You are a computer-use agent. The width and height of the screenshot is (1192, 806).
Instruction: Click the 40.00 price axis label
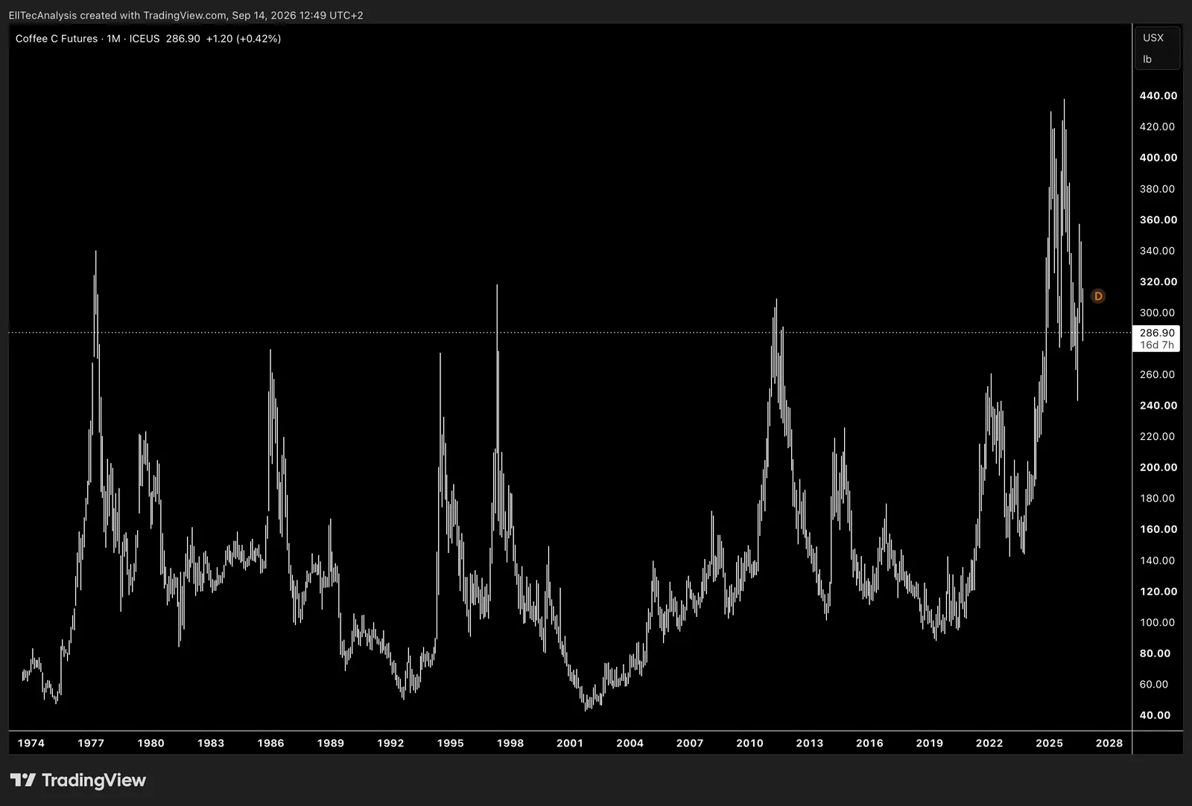(1155, 715)
